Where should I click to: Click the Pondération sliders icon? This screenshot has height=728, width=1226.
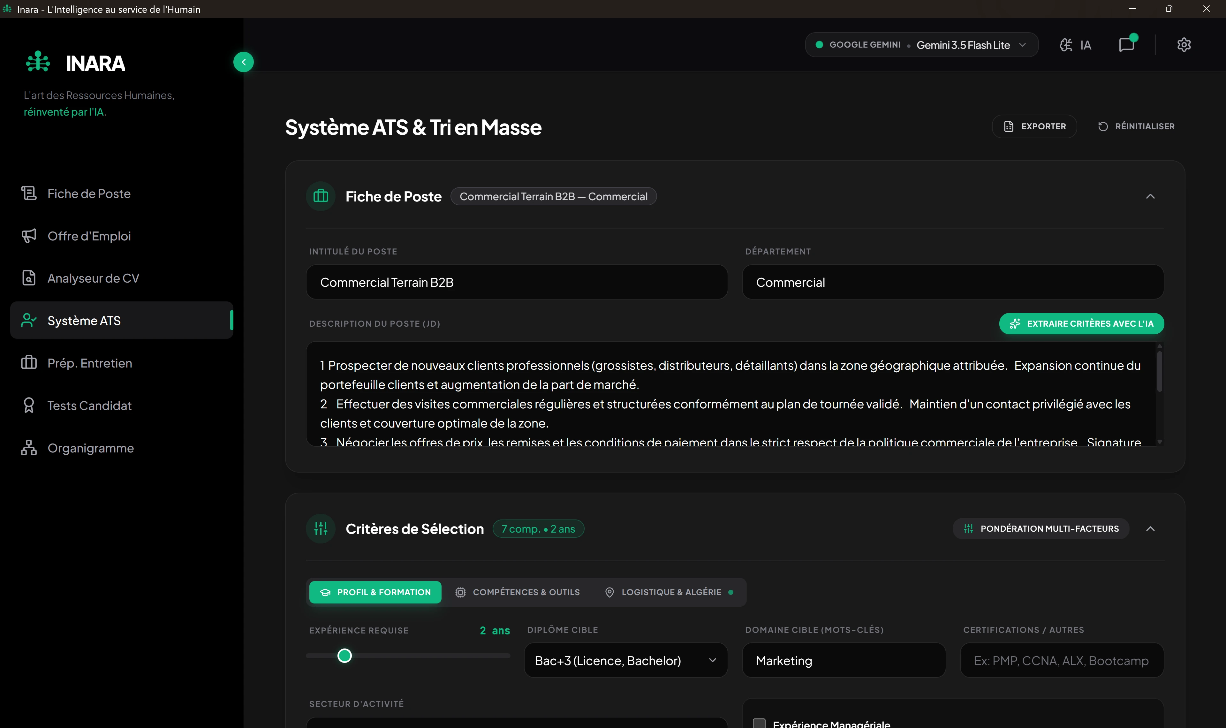[968, 528]
